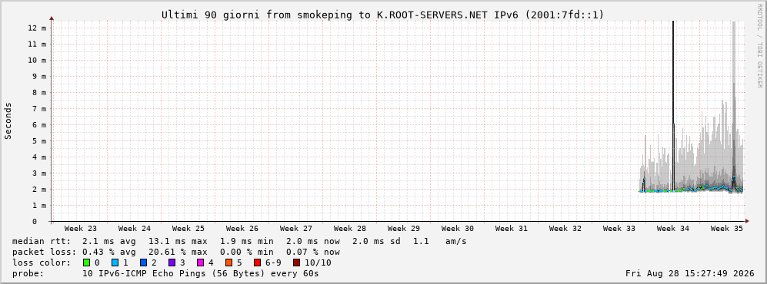
Task: Click the light blue loss 1 swatch
Action: [115, 263]
